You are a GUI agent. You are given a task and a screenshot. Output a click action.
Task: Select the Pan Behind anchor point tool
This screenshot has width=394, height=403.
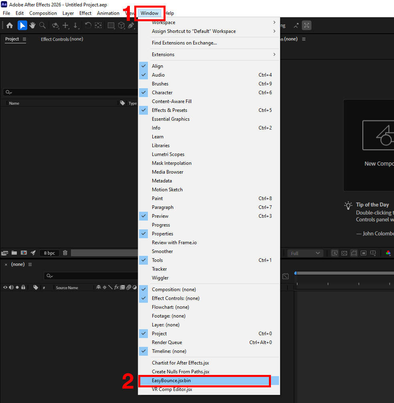coord(98,25)
